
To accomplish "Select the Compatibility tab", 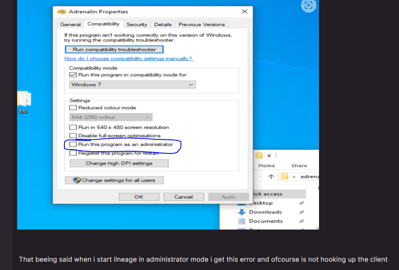I will tap(103, 24).
